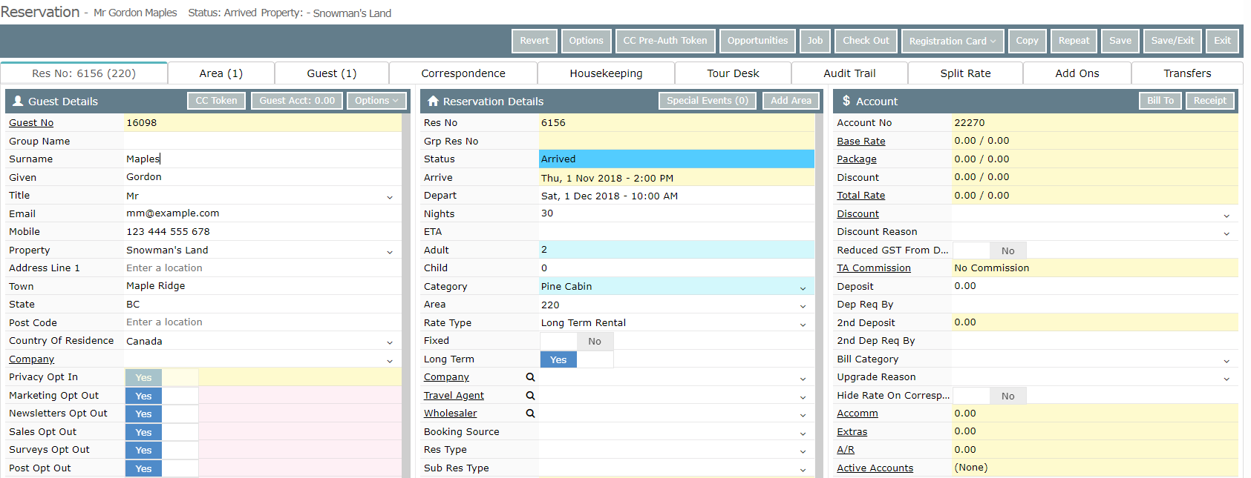
Task: Switch to the Guest (1) tab
Action: (x=332, y=73)
